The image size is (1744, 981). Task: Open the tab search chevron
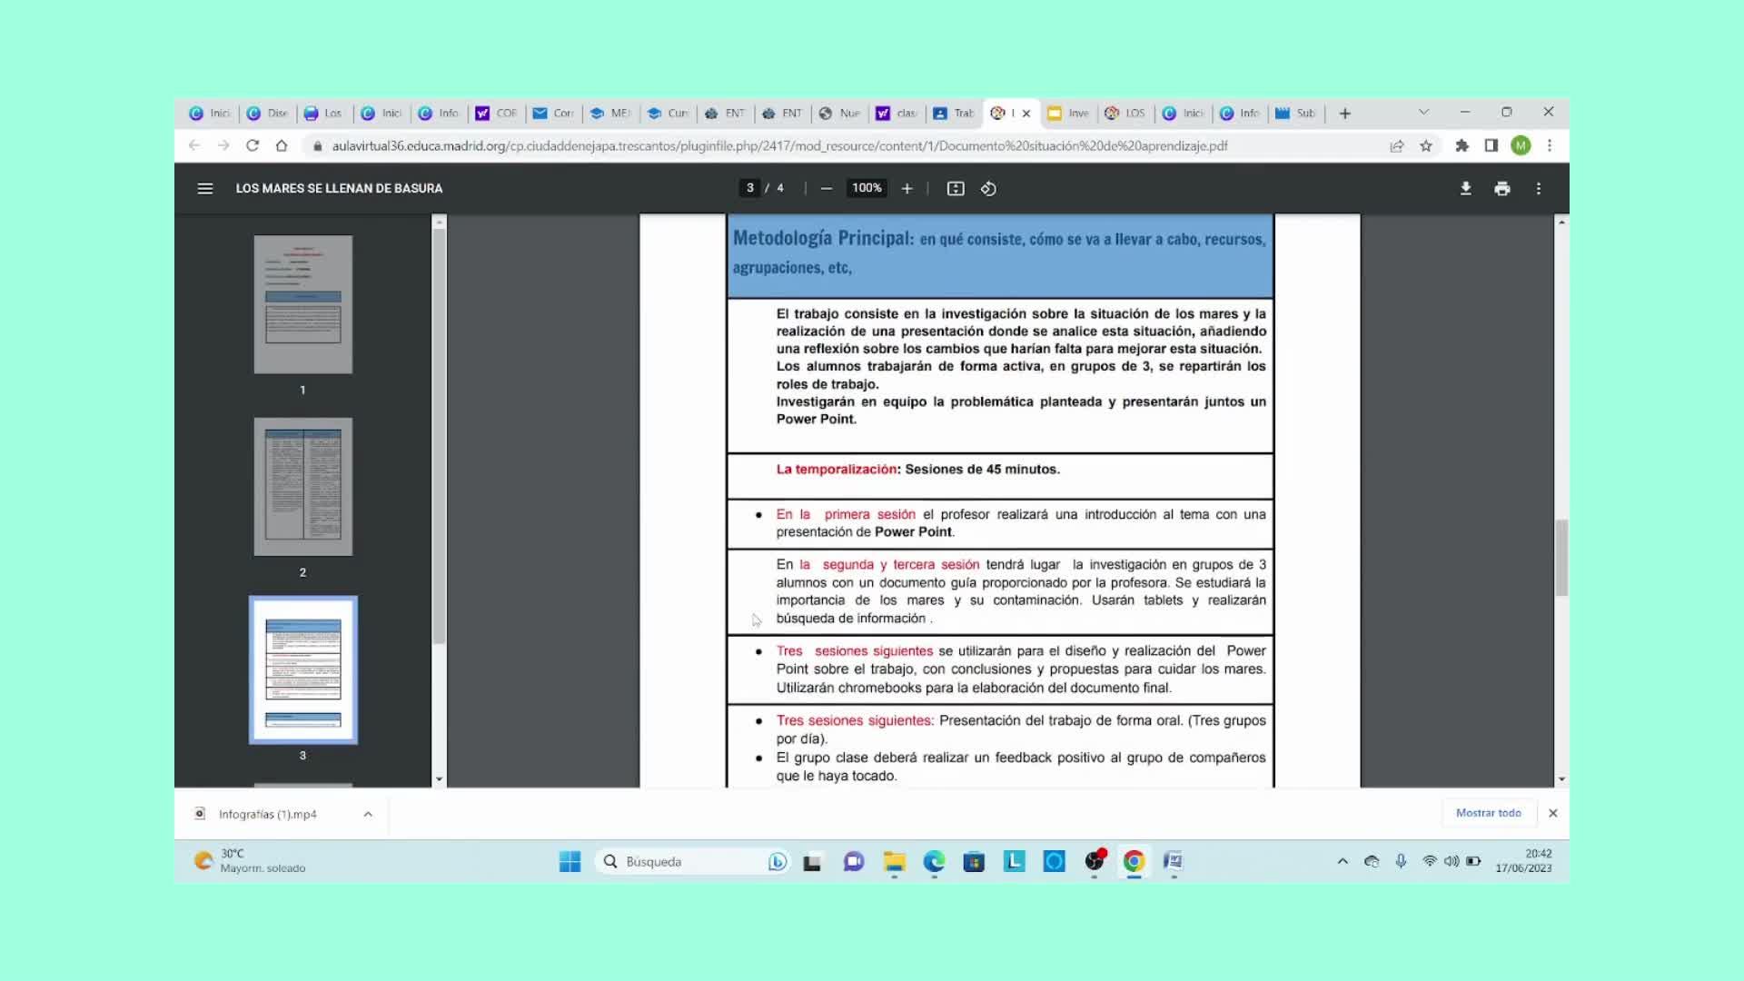[x=1423, y=112]
